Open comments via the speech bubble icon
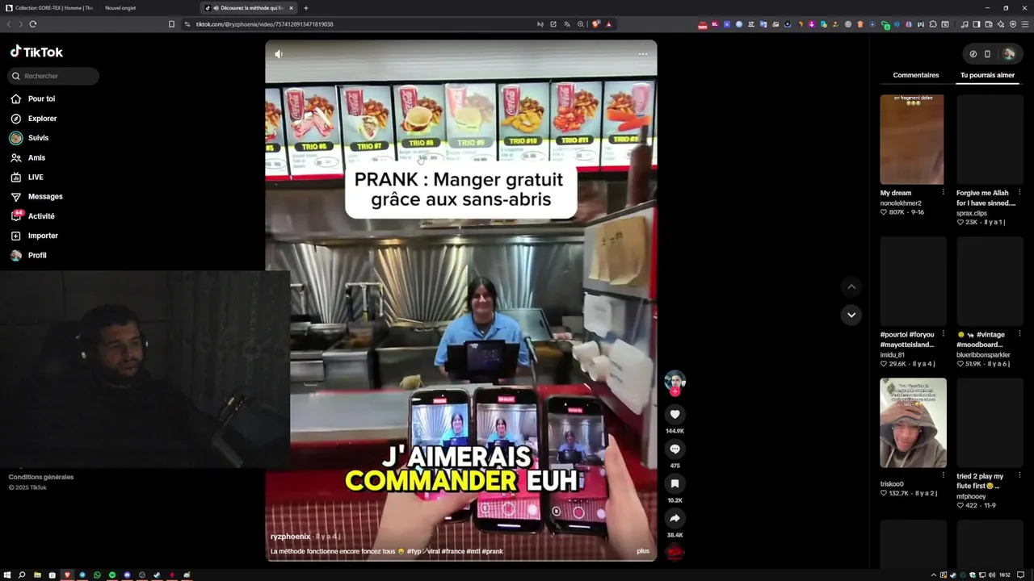The width and height of the screenshot is (1034, 581). coord(675,449)
